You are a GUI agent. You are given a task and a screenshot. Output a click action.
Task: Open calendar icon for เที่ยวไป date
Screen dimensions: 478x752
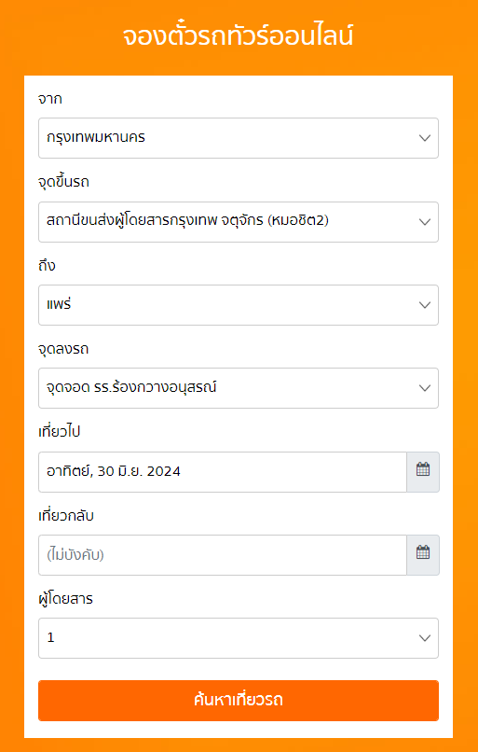click(x=423, y=471)
